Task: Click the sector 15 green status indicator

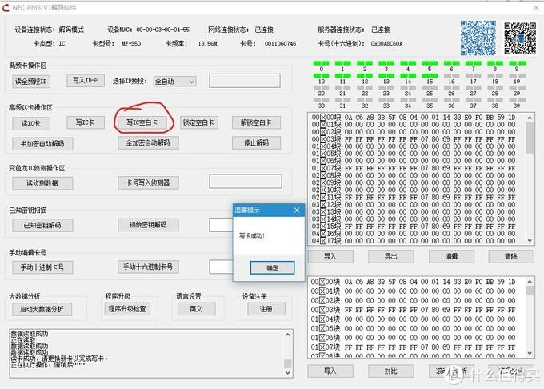Action: (430, 76)
